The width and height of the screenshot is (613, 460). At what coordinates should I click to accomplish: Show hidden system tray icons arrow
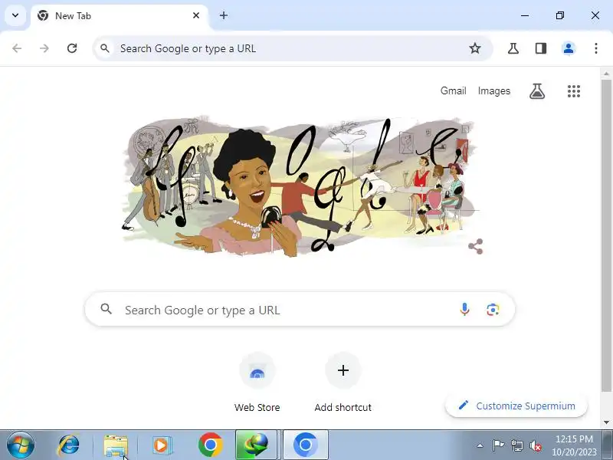pyautogui.click(x=480, y=445)
